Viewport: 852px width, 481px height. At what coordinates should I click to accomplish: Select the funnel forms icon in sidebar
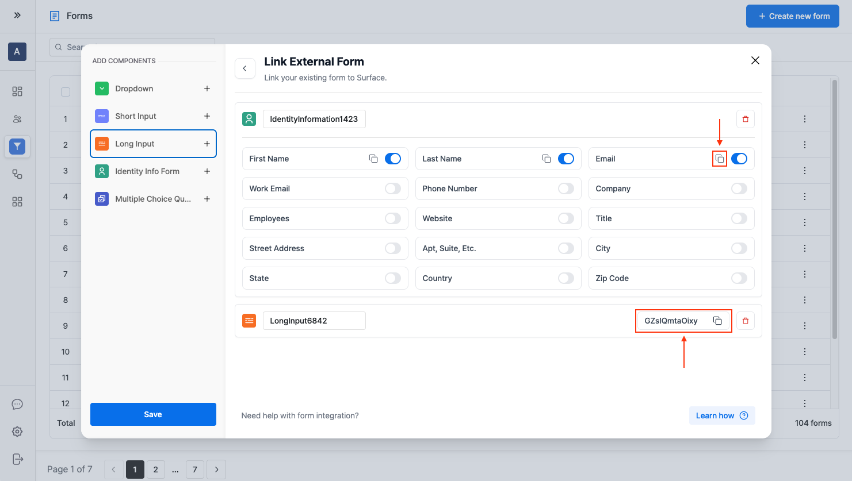[x=17, y=147]
